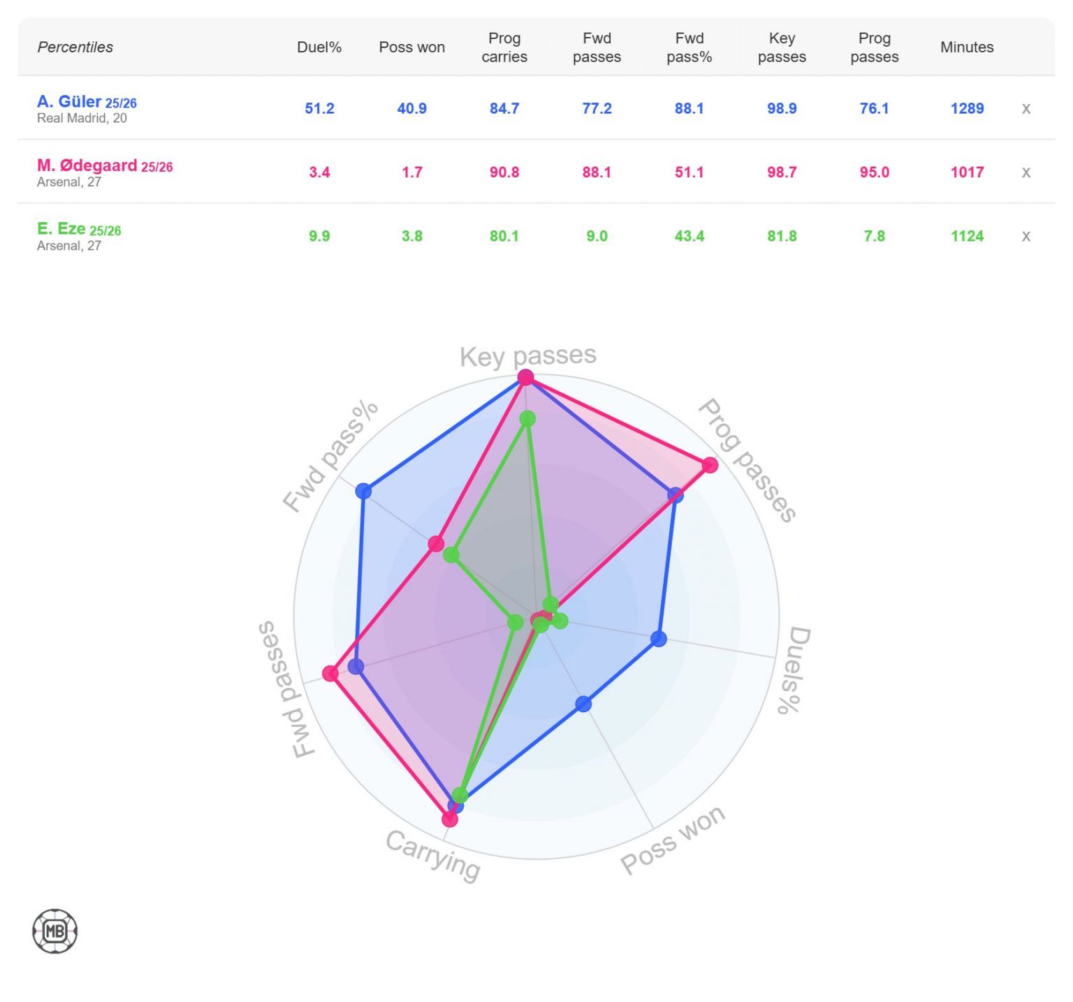Screen dimensions: 1073x1002
Task: Sort by Poss won column header
Action: point(411,47)
